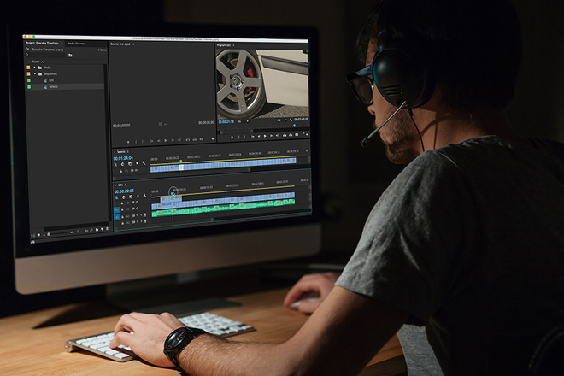Expand the Media bin
Image resolution: width=564 pixels, height=376 pixels.
pos(35,68)
